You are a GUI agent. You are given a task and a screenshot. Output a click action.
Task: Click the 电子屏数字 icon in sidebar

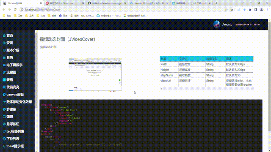[4, 65]
